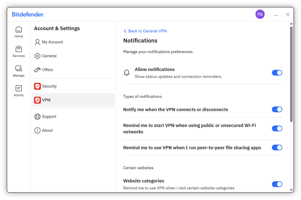Click the Home label in sidebar
This screenshot has height=200, width=301.
tap(19, 36)
